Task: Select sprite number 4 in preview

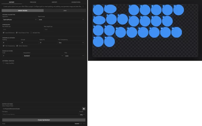Action: [x=111, y=19]
